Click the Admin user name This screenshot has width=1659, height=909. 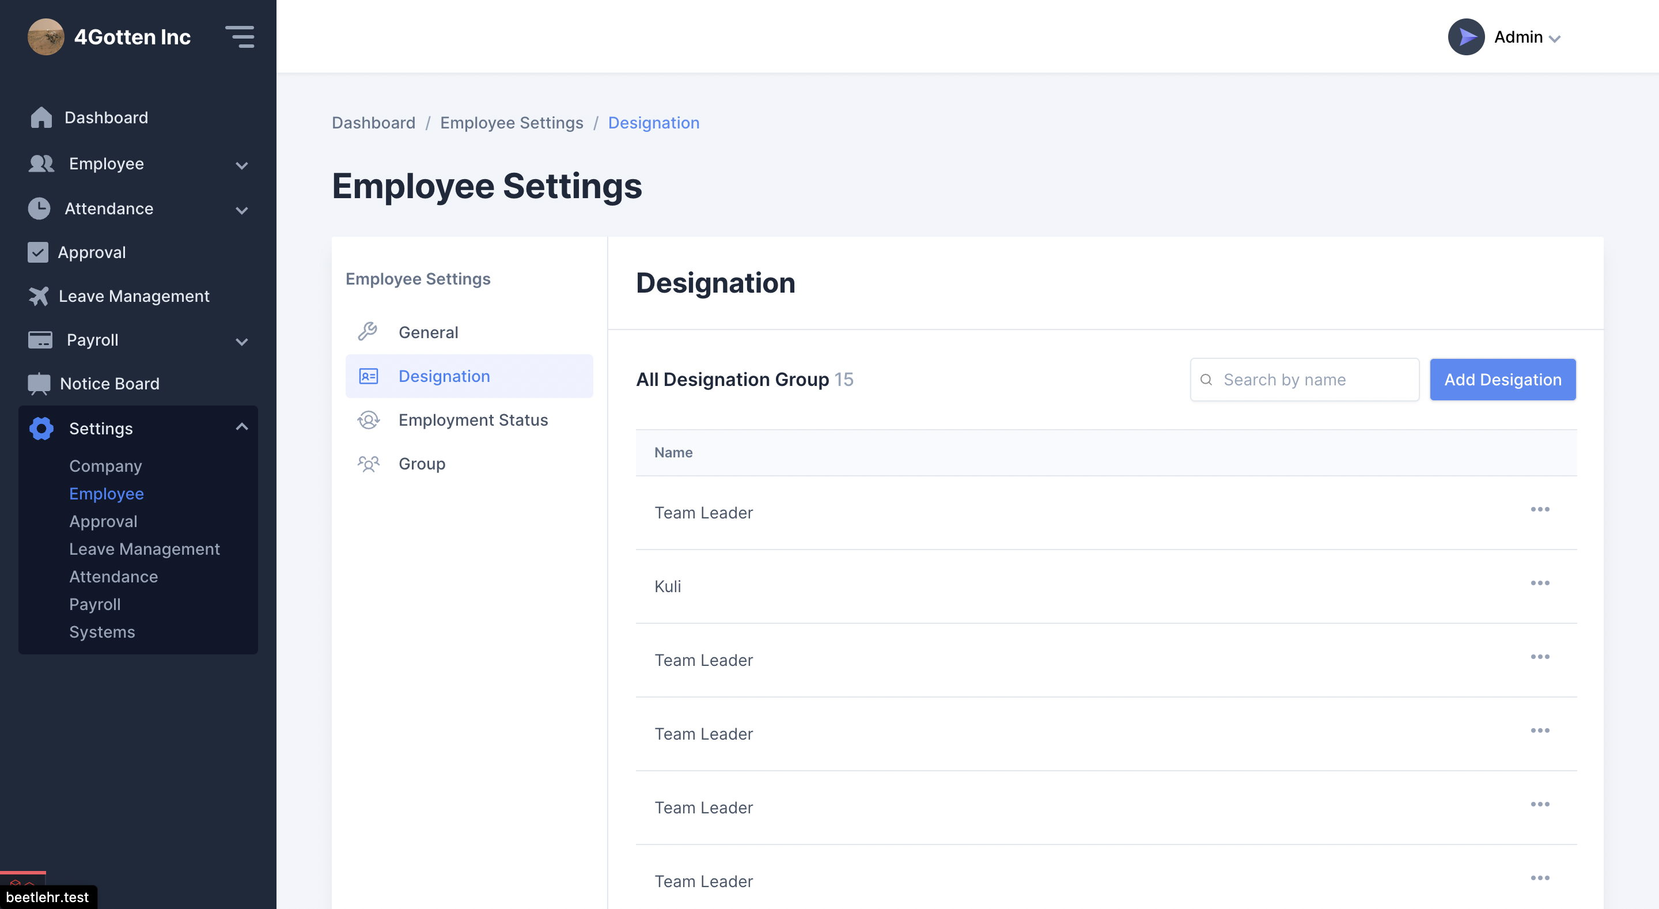[1518, 37]
